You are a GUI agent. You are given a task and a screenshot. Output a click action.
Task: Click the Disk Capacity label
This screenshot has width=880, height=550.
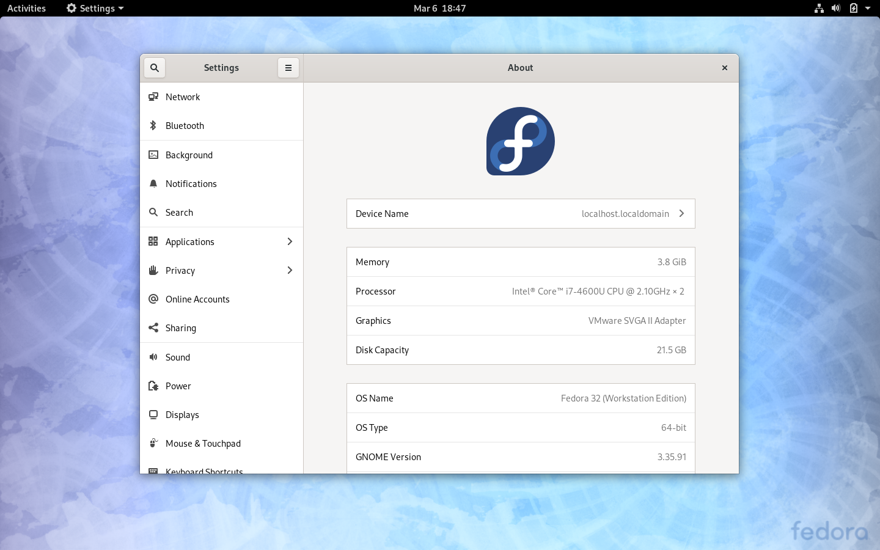click(x=382, y=350)
